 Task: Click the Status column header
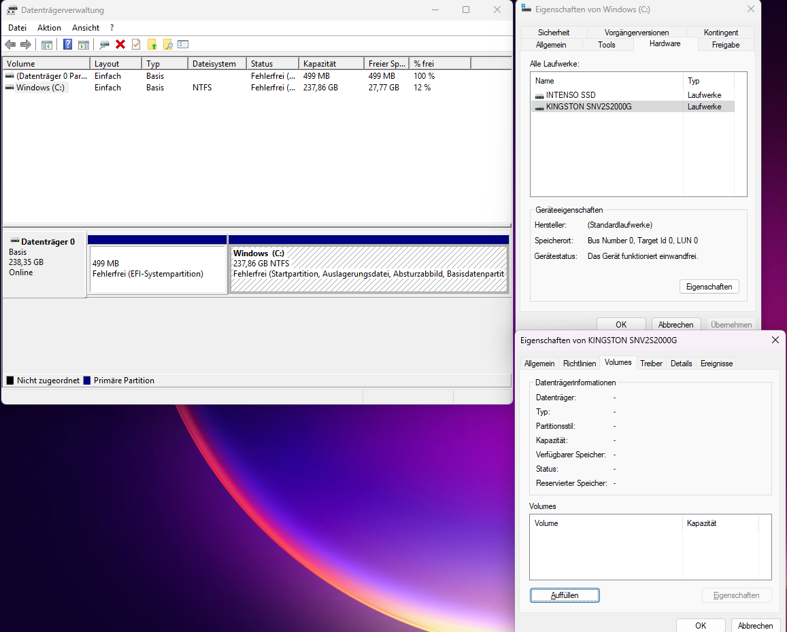coord(273,64)
